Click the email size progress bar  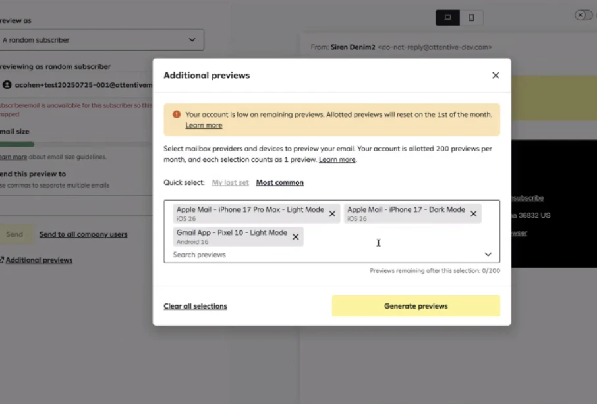[x=76, y=144]
